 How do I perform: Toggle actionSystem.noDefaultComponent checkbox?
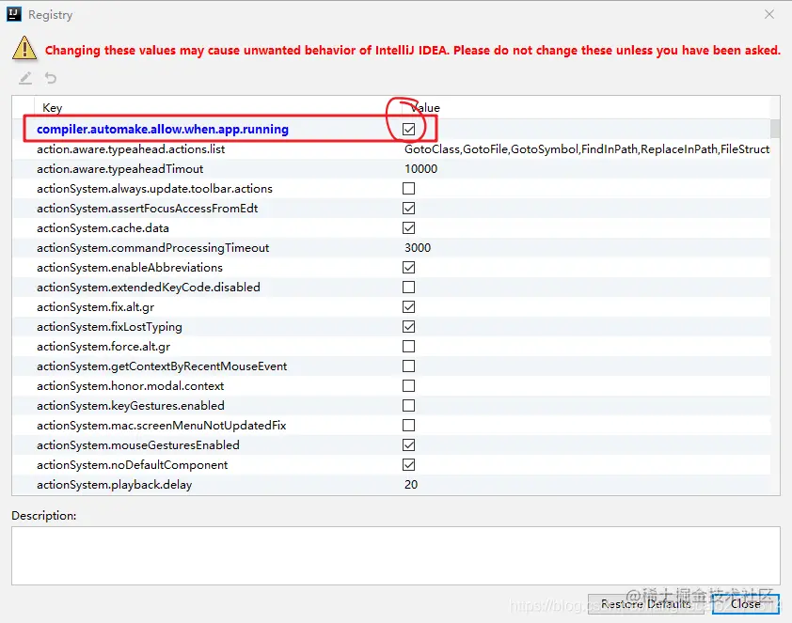pos(408,464)
